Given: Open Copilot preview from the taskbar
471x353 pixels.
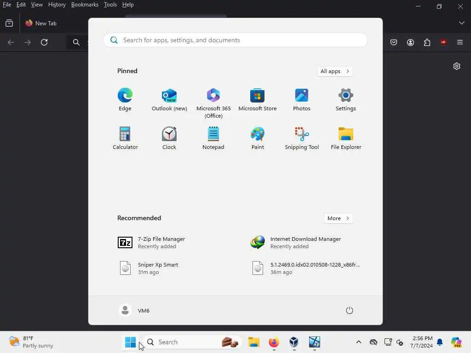Looking at the screenshot, I should [x=456, y=342].
